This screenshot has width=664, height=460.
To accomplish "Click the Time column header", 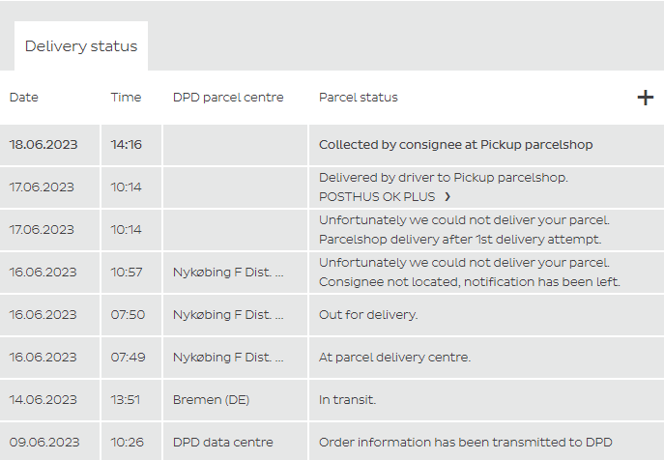I will tap(126, 98).
